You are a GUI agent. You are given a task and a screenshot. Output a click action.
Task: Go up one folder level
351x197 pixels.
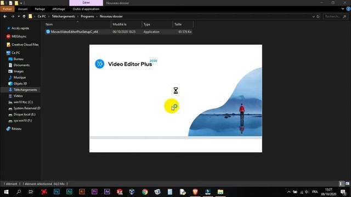click(24, 16)
